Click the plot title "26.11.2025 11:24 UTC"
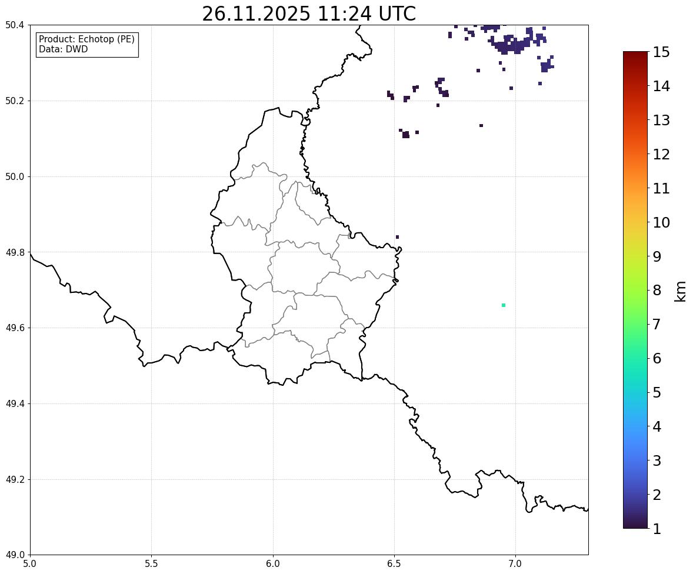 [x=309, y=14]
